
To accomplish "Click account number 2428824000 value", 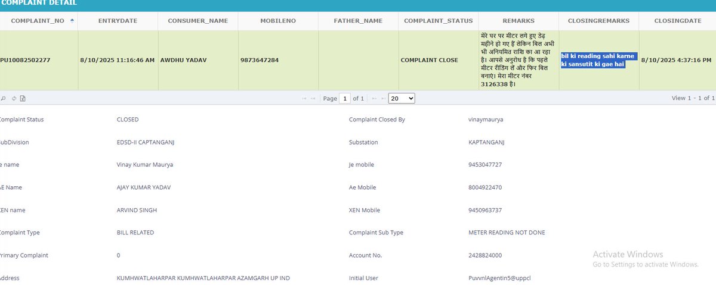I will click(x=485, y=255).
